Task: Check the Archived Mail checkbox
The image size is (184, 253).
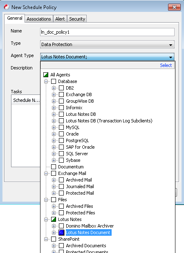Action: [x=61, y=180]
